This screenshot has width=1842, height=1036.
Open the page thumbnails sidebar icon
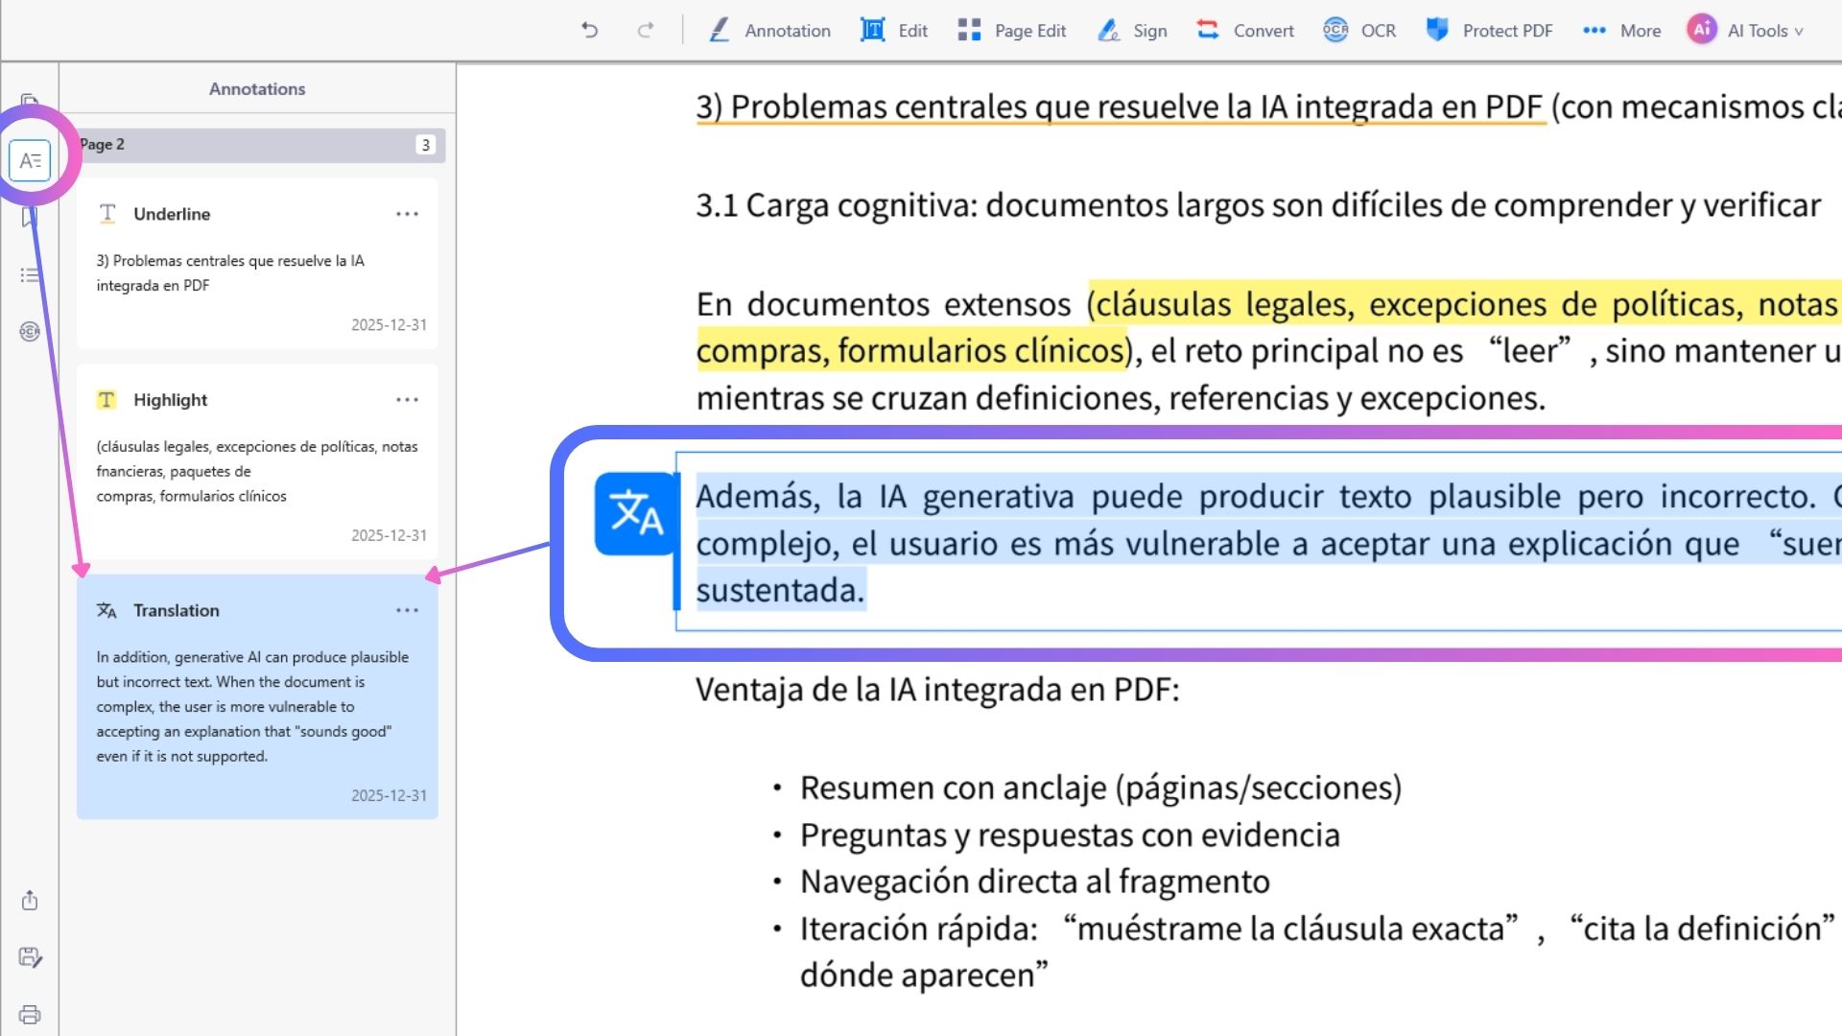coord(30,102)
